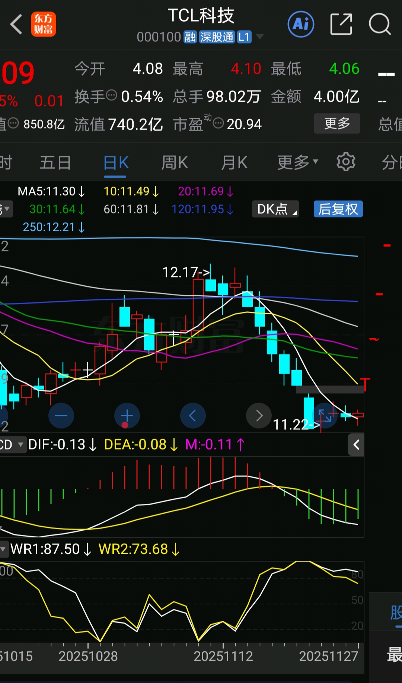
Task: Tap the fullscreen expand chart icon
Action: (325, 416)
